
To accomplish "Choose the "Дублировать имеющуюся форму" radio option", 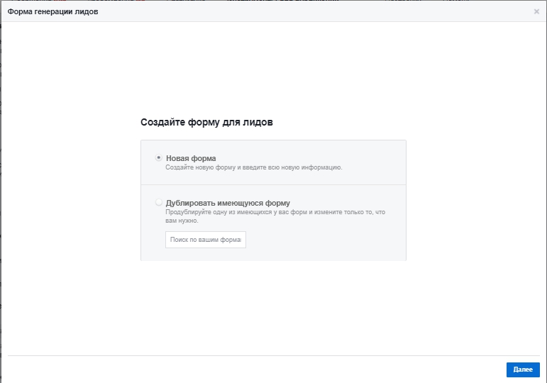I will pyautogui.click(x=159, y=202).
